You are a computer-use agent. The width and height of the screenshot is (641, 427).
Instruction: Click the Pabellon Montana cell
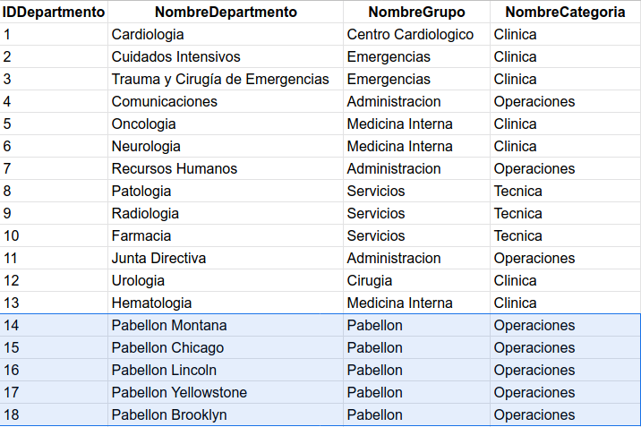click(x=226, y=325)
